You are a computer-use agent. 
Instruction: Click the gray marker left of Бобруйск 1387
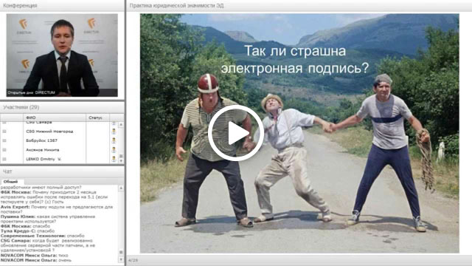pyautogui.click(x=4, y=140)
